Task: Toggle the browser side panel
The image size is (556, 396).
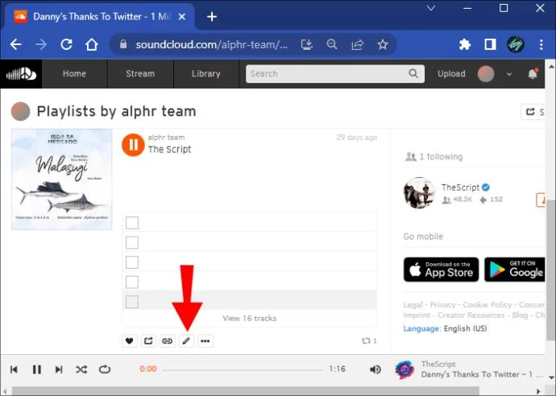Action: click(x=490, y=44)
